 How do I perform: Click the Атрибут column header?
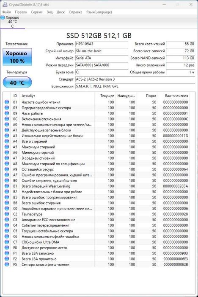57,96
